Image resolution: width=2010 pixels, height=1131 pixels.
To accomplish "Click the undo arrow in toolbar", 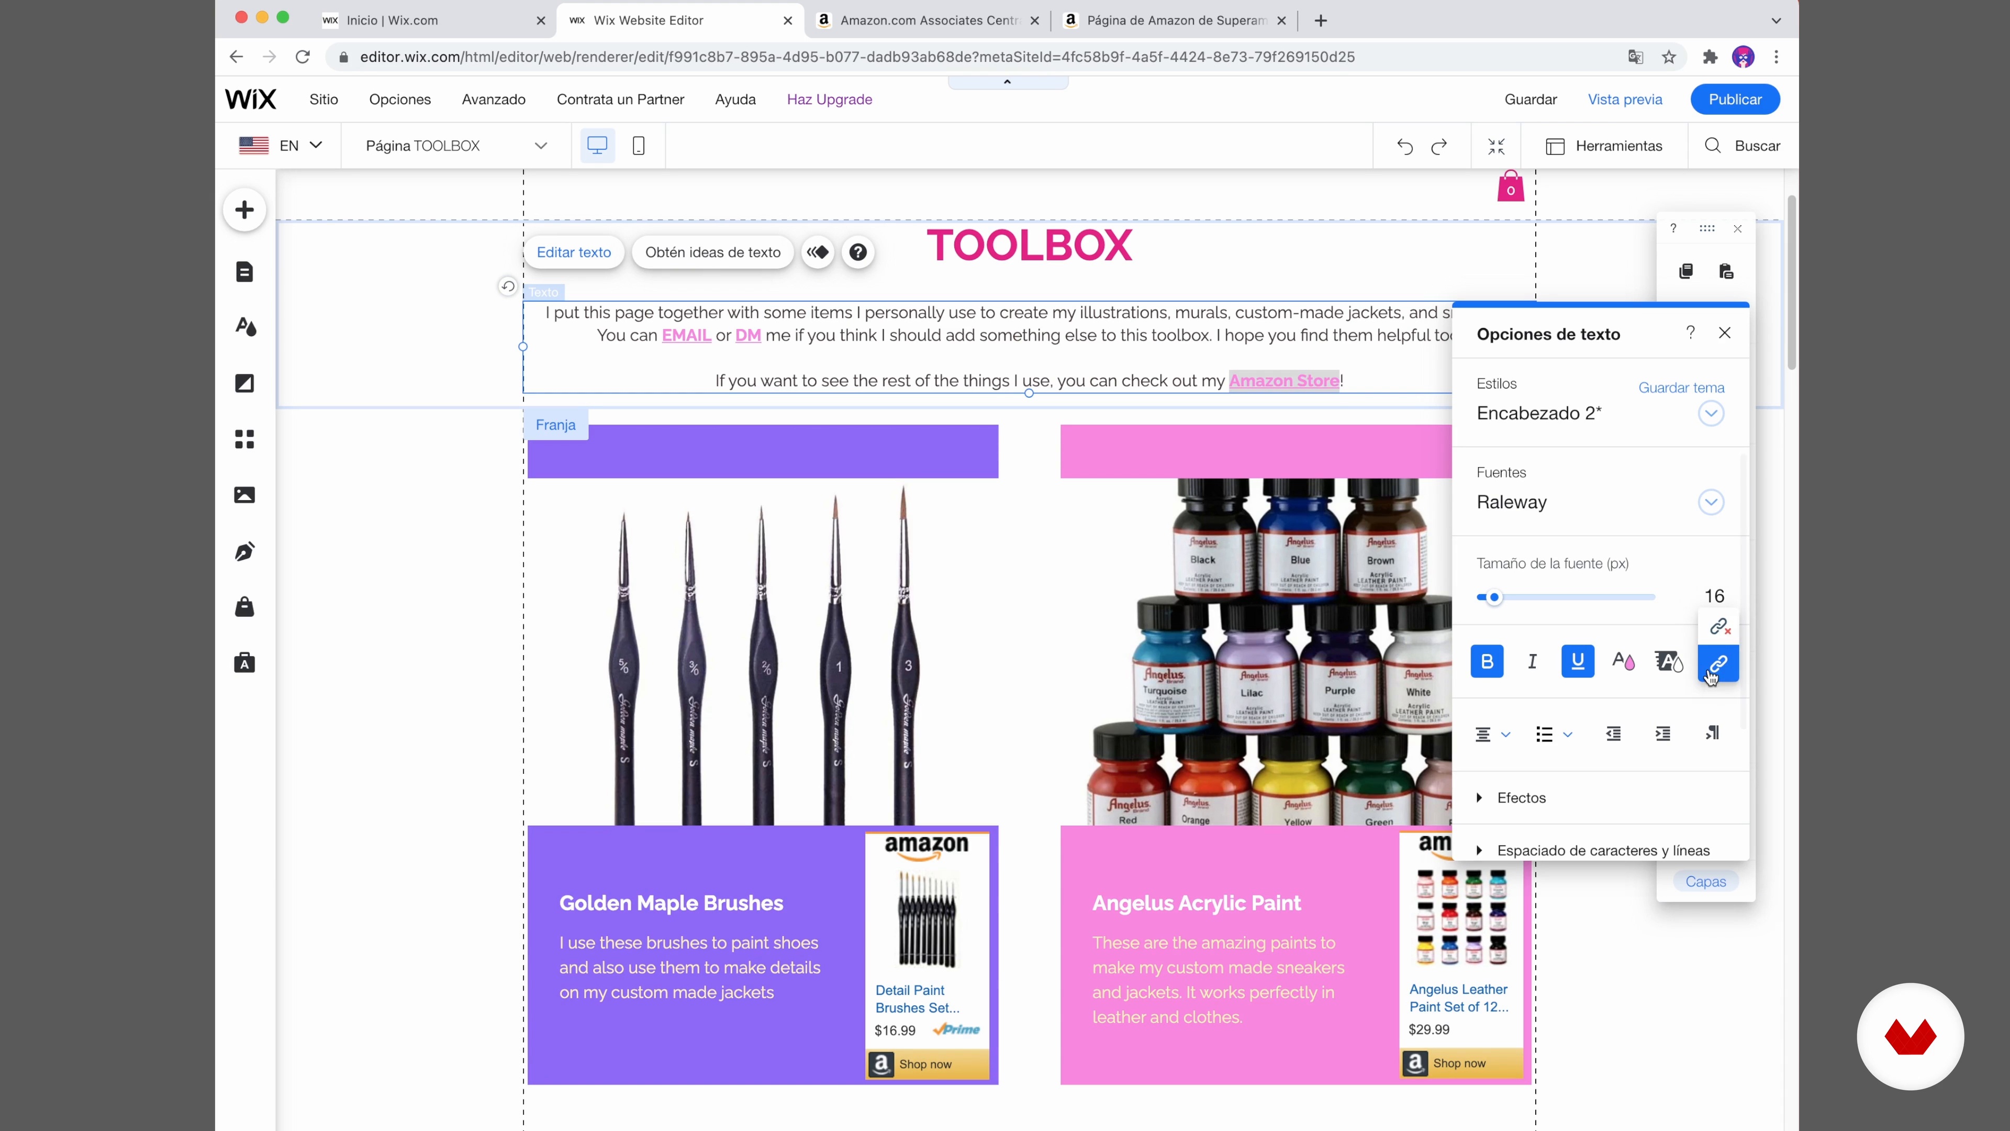I will 1404,146.
